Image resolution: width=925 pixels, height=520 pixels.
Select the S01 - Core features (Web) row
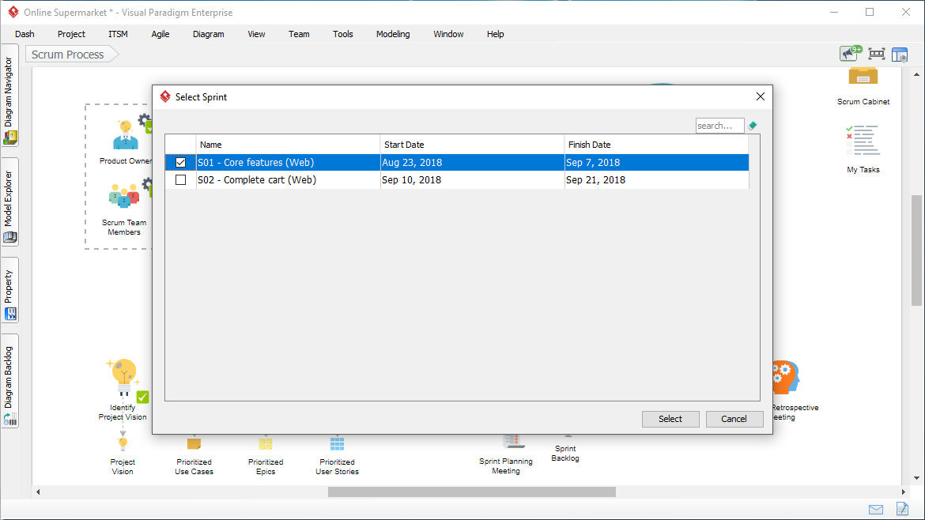457,162
